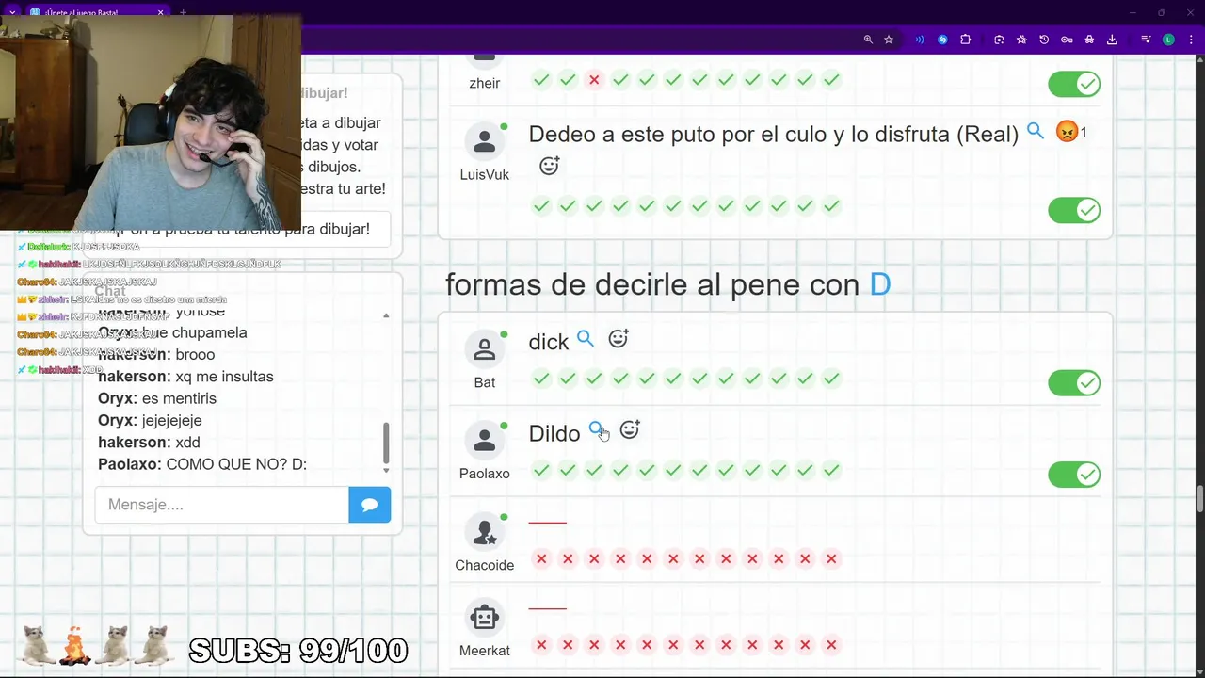This screenshot has height=678, width=1205.
Task: Turn off the switch for Paolaxo's answer
Action: (1074, 475)
